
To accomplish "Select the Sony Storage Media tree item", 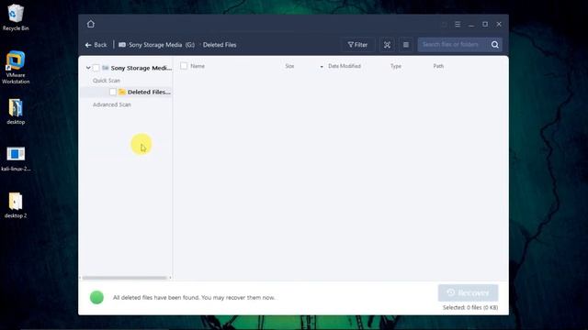I will [x=141, y=68].
